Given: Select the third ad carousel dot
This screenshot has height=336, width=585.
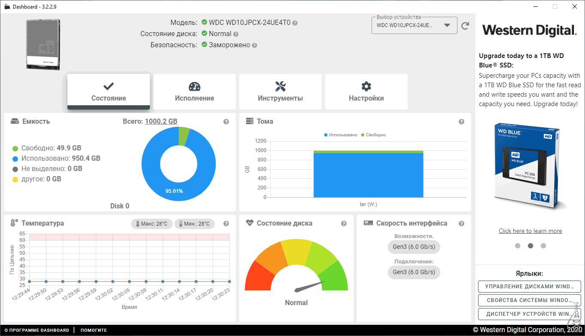Looking at the screenshot, I should (543, 246).
